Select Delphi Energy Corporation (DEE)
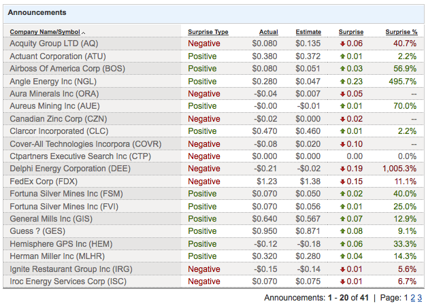 point(70,169)
